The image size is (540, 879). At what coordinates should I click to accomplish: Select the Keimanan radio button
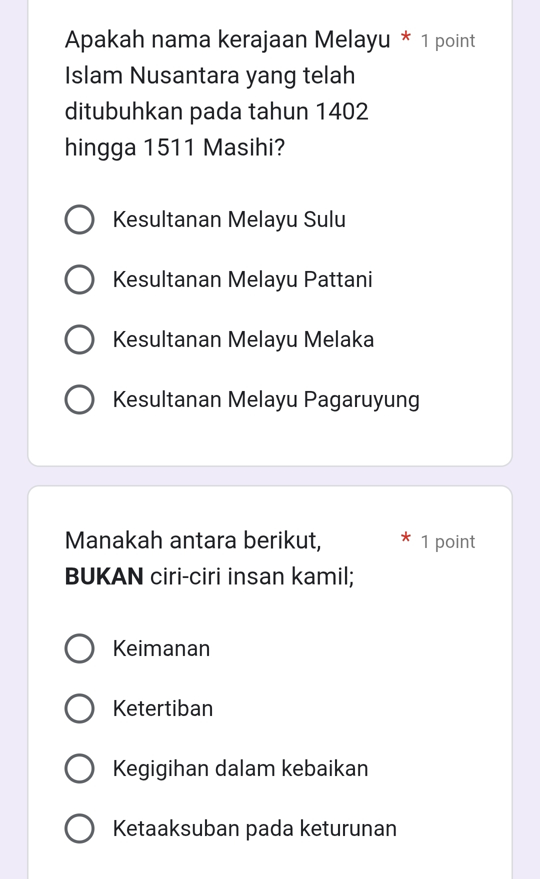(79, 648)
